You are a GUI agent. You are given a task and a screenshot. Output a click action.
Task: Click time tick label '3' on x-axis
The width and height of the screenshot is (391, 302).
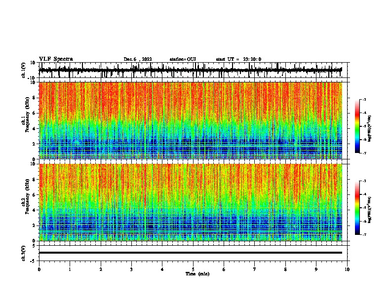click(x=131, y=269)
